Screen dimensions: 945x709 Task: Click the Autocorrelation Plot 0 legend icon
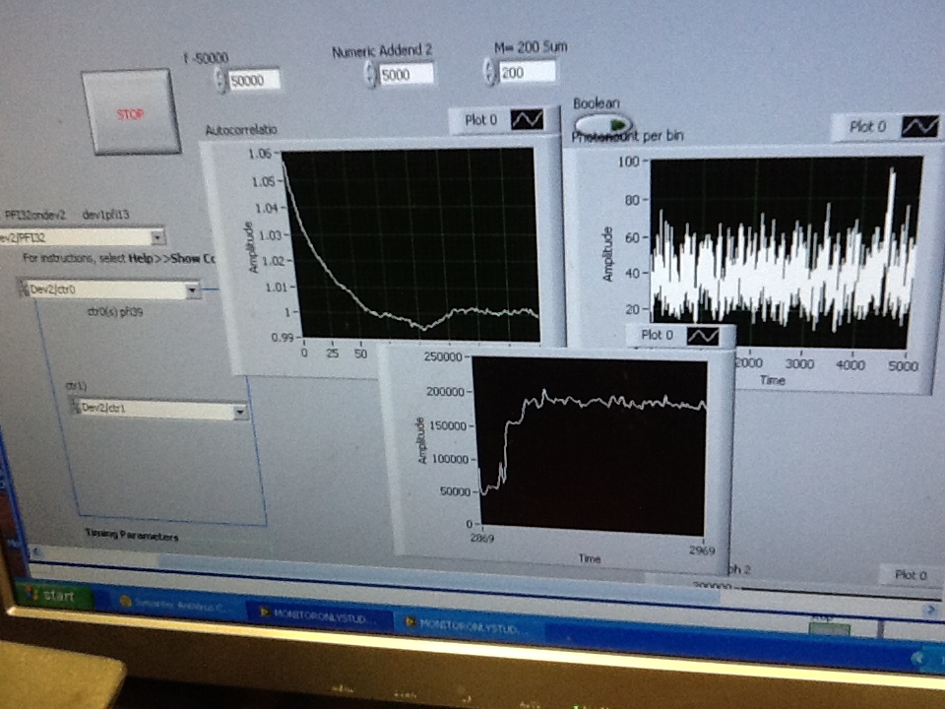[x=527, y=119]
